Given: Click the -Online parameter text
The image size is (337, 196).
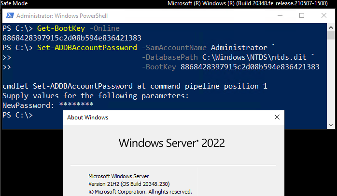Looking at the screenshot, I should (104, 28).
